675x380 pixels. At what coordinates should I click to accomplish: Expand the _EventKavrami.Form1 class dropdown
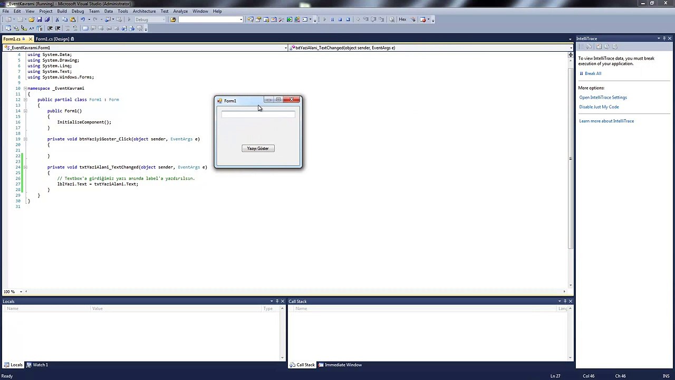[x=286, y=47]
